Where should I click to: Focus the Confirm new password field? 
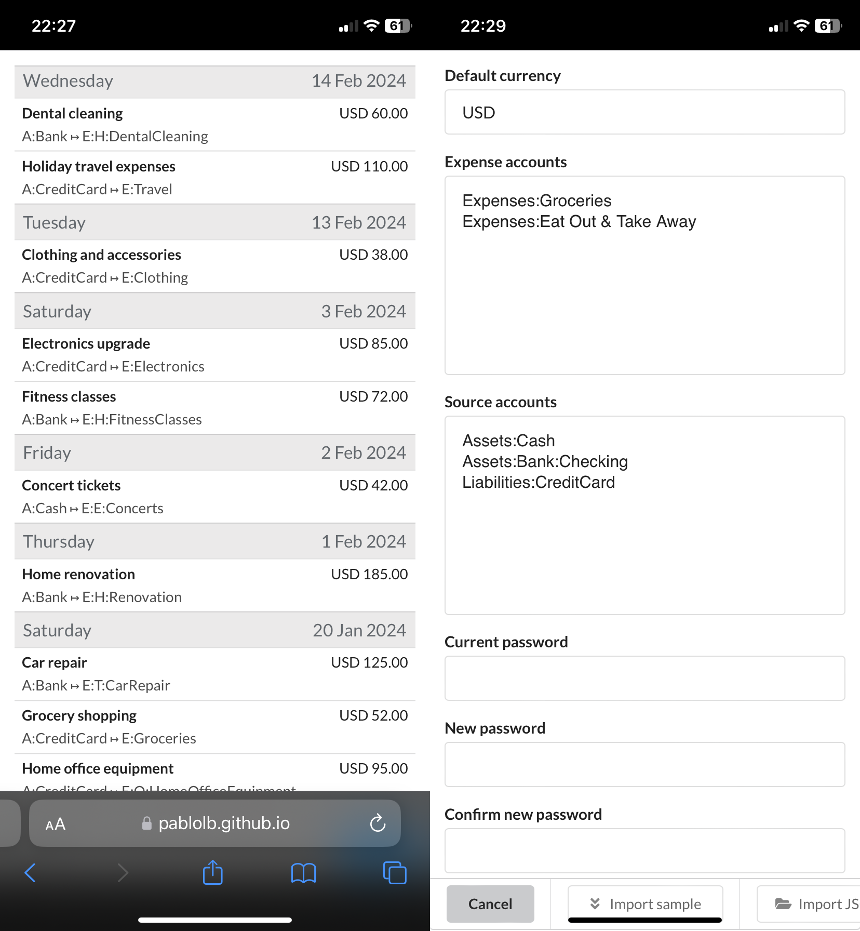644,851
